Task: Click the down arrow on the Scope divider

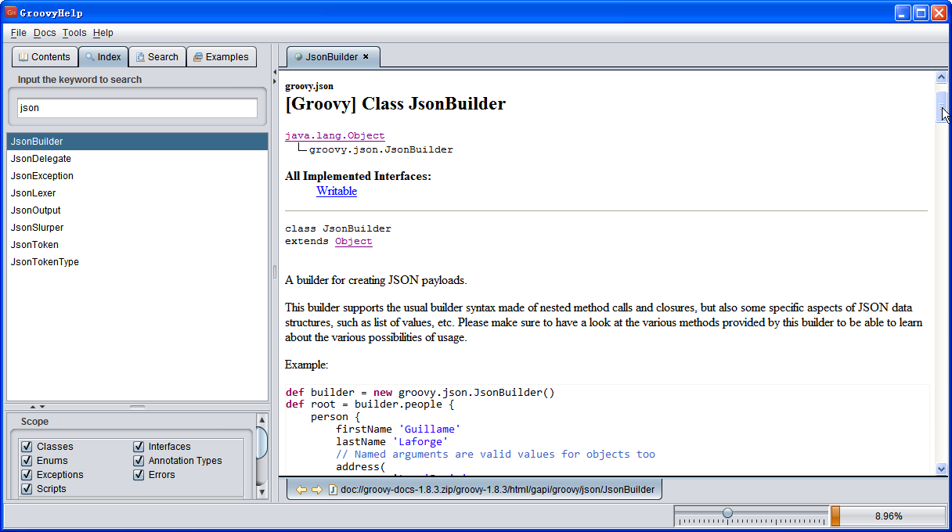Action: click(41, 406)
